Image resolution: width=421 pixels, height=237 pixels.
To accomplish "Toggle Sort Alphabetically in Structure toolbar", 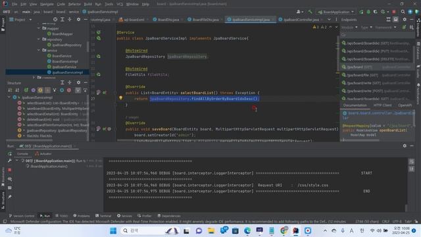I will (x=17, y=90).
